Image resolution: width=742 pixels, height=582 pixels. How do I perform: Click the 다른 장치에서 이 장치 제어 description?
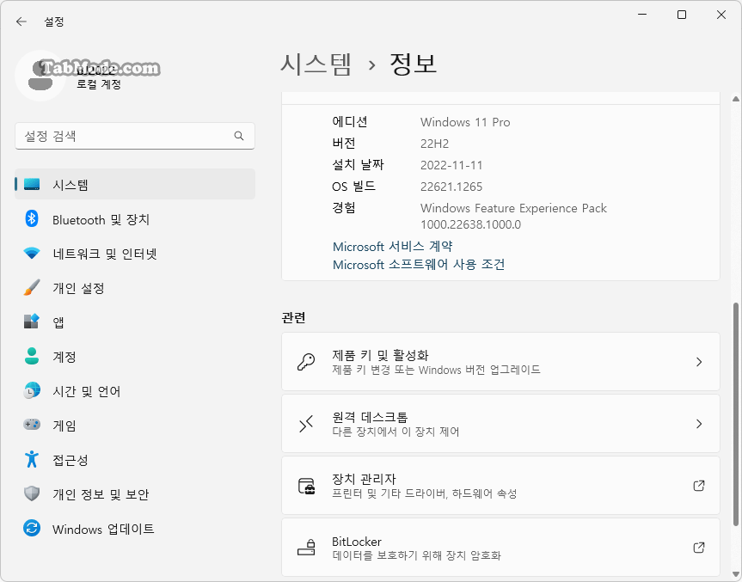396,432
